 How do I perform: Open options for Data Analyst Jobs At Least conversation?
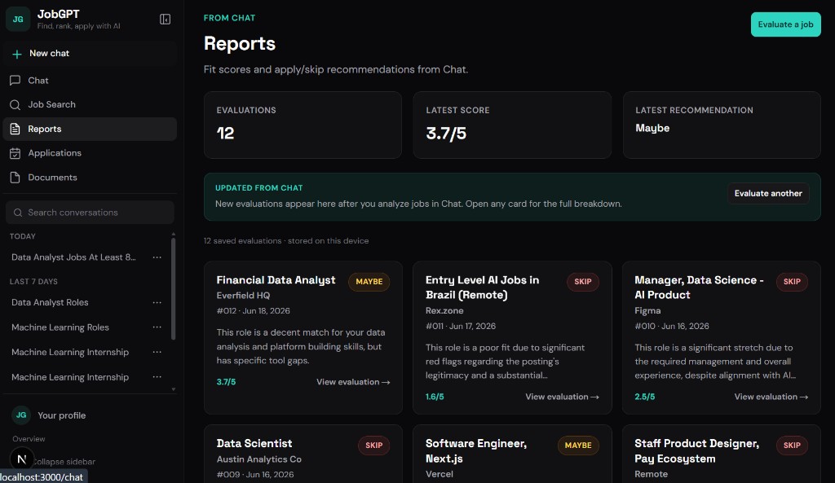(157, 257)
